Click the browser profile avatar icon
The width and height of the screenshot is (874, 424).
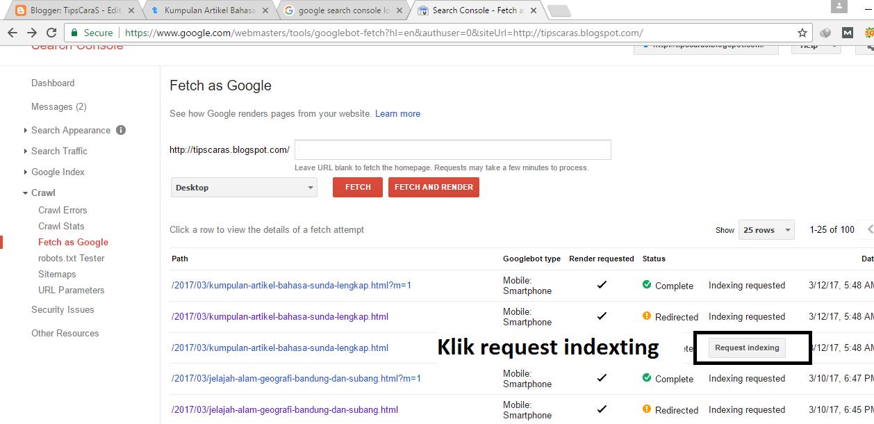coord(840,8)
